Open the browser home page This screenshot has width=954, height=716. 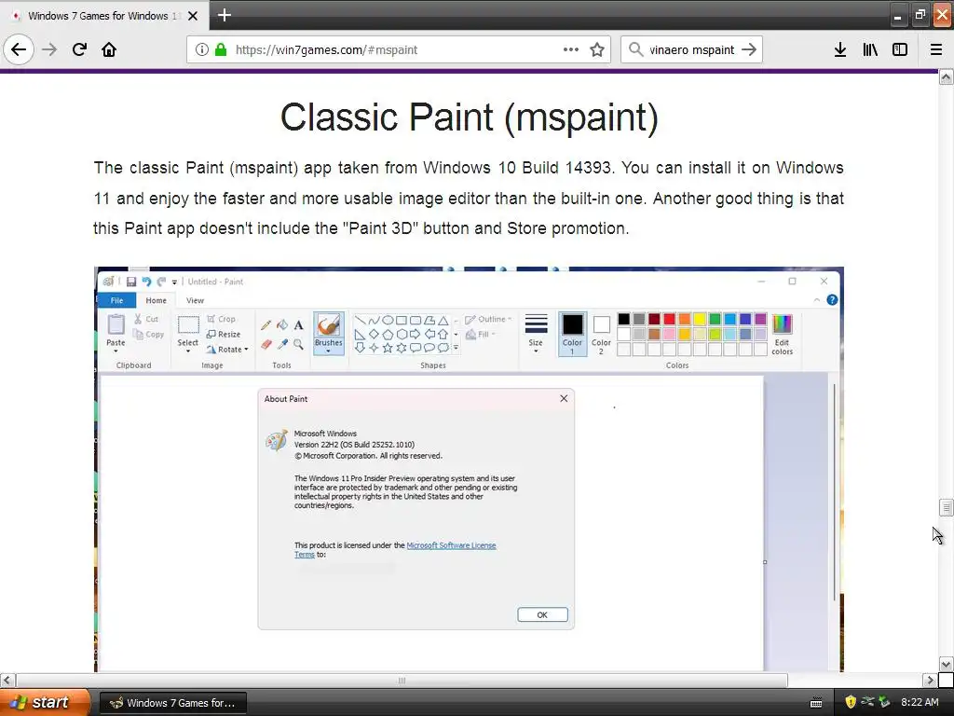109,50
